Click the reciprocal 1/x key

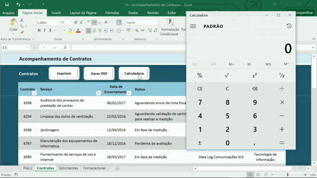click(x=282, y=76)
